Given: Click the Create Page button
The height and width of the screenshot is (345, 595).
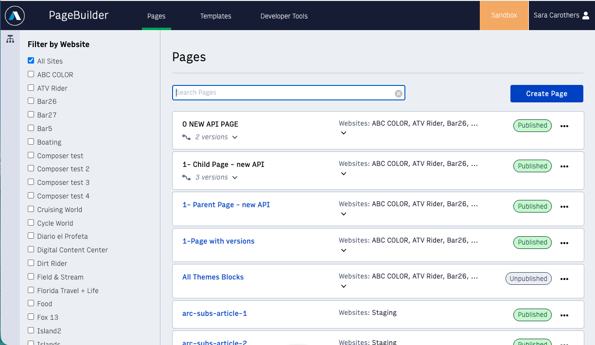Looking at the screenshot, I should point(546,94).
